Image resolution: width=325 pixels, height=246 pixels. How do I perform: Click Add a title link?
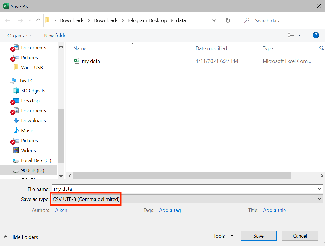tap(274, 210)
